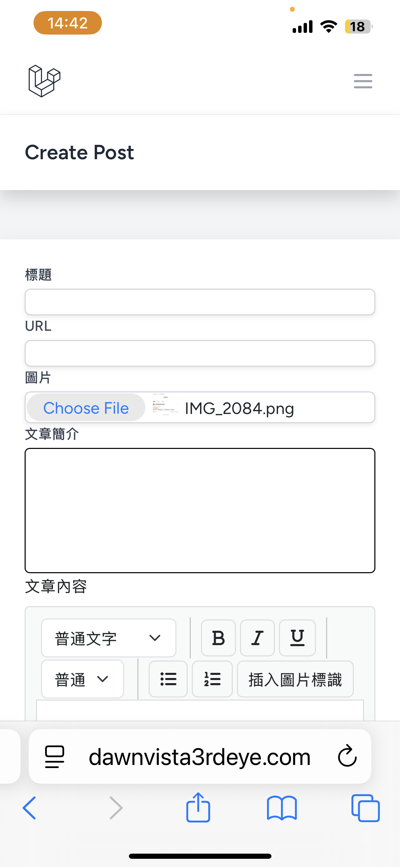
Task: Go back with Safari's back arrow
Action: 29,808
